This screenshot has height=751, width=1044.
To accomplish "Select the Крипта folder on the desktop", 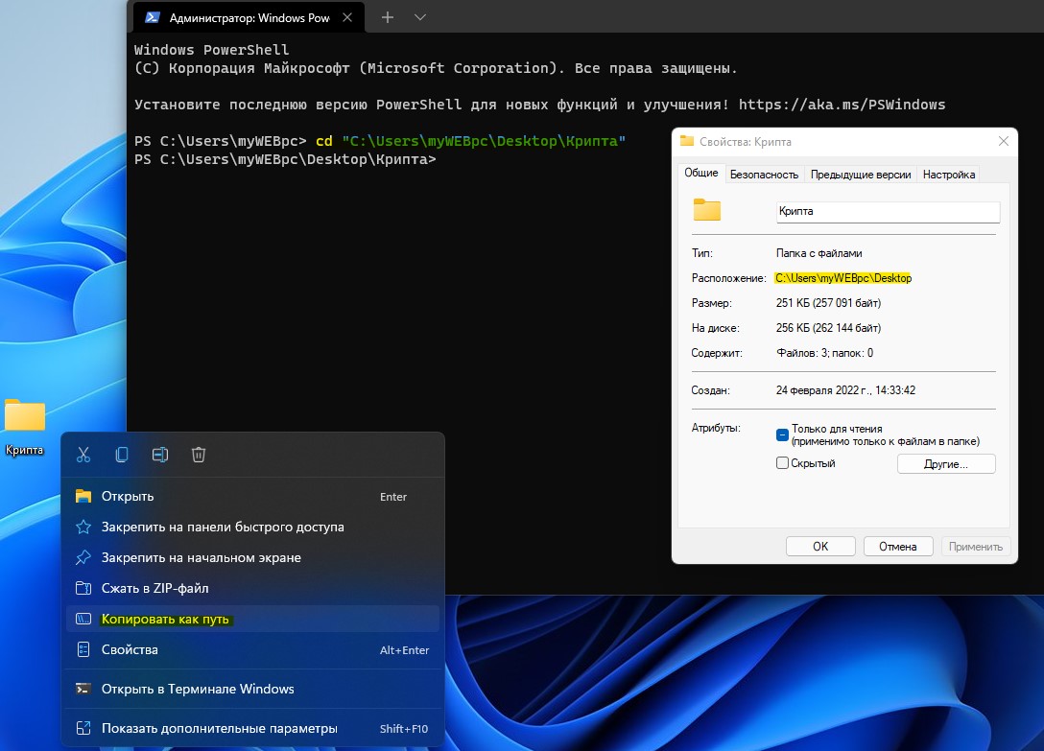I will tap(25, 427).
